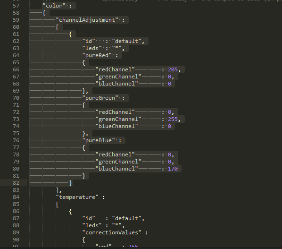Click line number 76 in the gutter
The width and height of the screenshot is (282, 249).
(x=16, y=140)
